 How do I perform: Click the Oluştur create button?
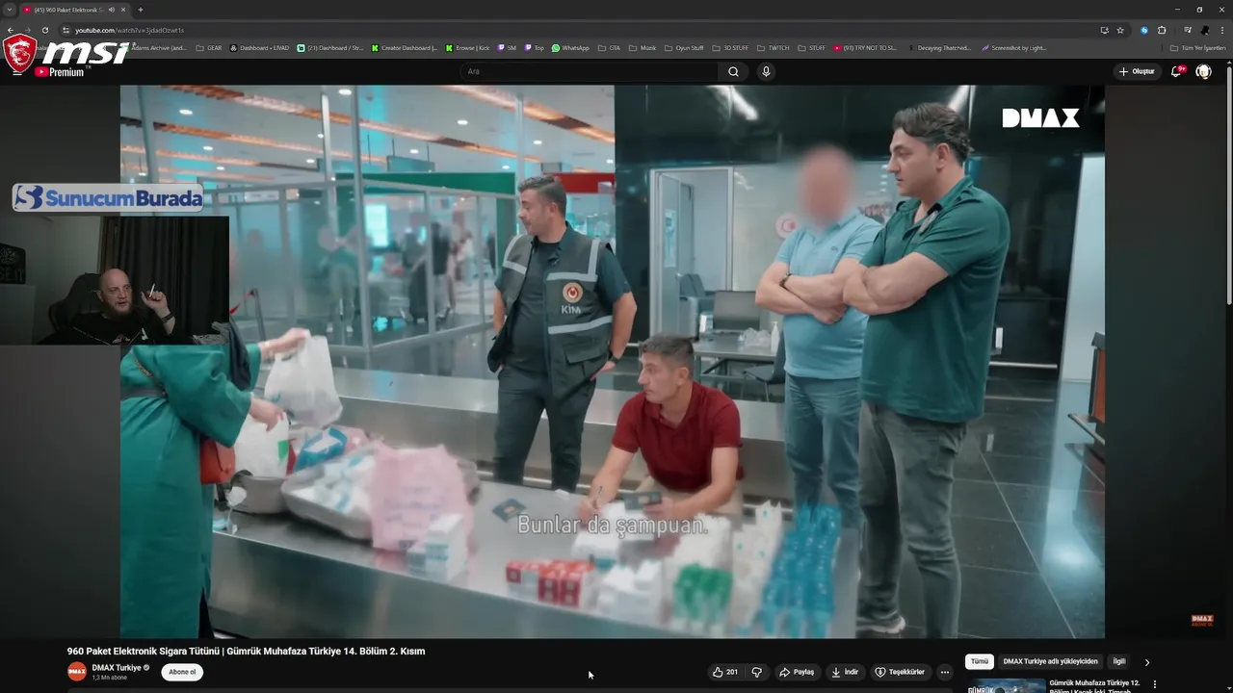[x=1137, y=71]
